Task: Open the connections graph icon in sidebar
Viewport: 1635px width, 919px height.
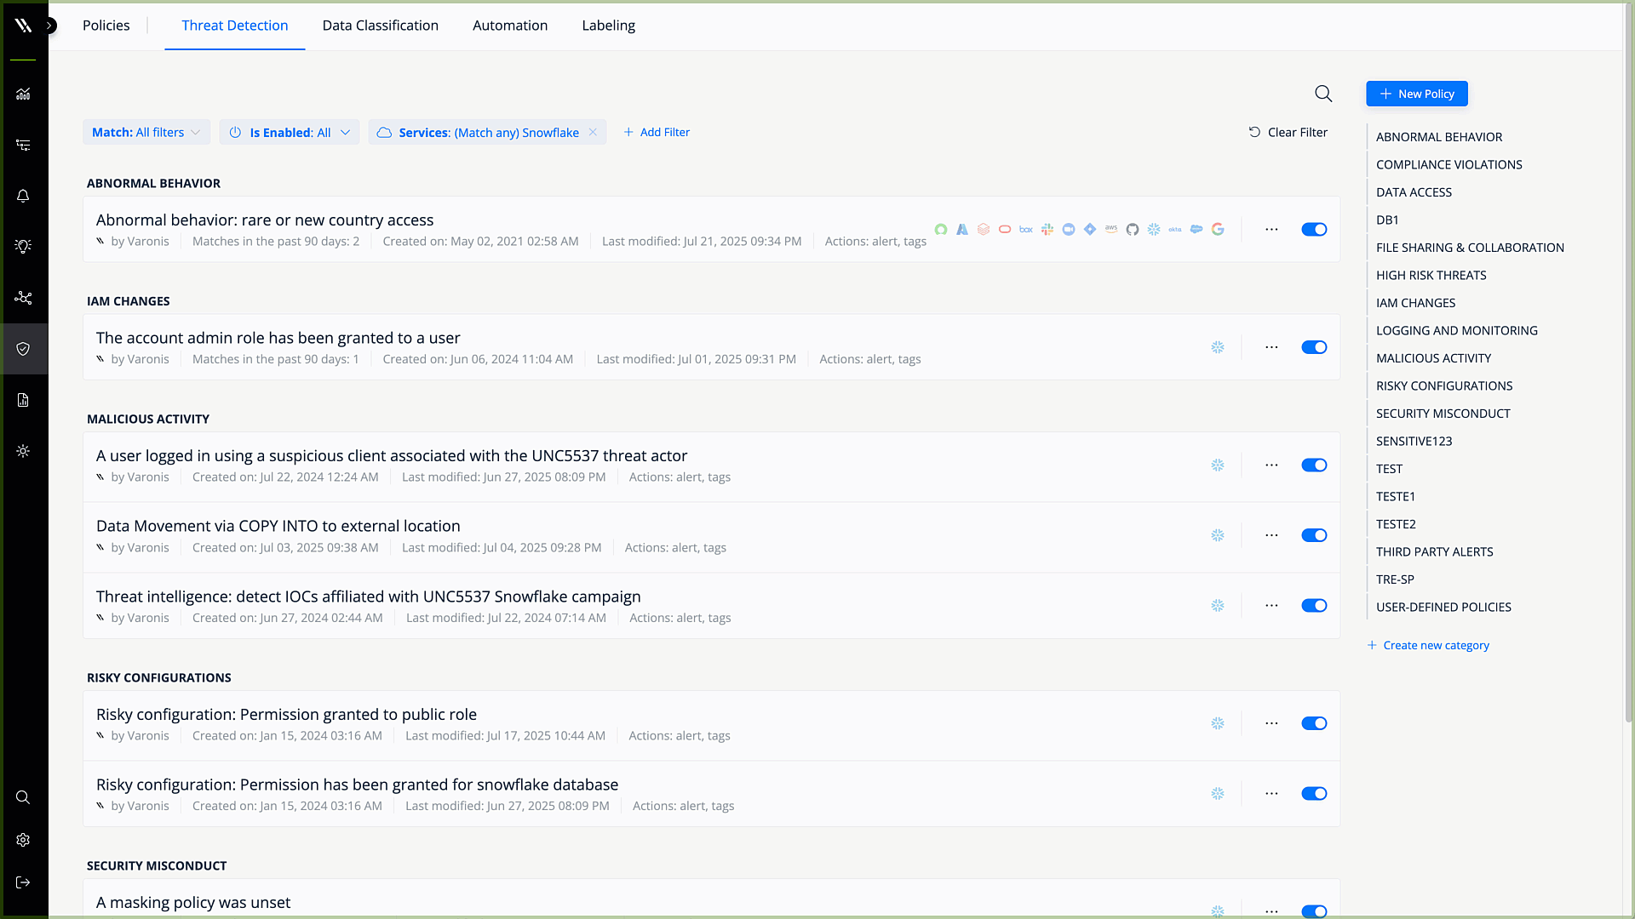Action: point(23,298)
